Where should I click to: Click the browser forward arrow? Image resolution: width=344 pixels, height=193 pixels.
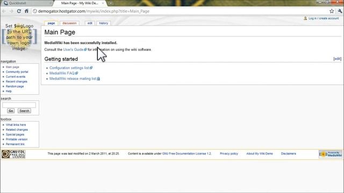11,11
